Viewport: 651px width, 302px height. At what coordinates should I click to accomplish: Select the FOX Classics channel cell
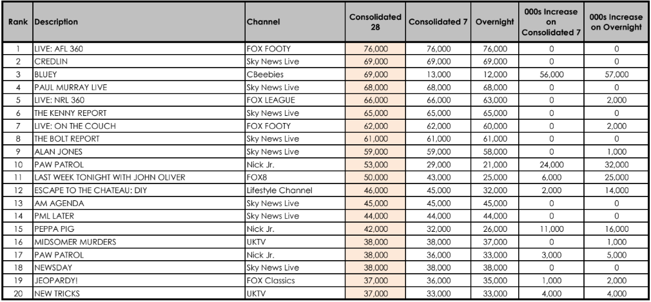pyautogui.click(x=295, y=281)
